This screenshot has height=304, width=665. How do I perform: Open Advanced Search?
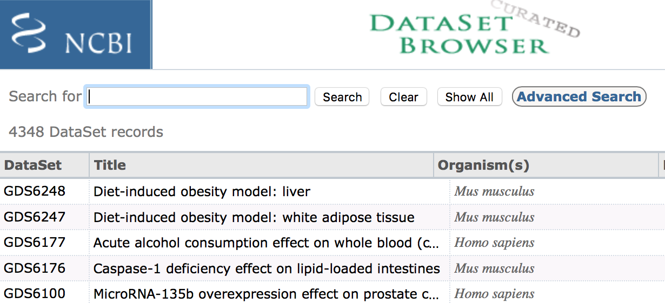(578, 97)
